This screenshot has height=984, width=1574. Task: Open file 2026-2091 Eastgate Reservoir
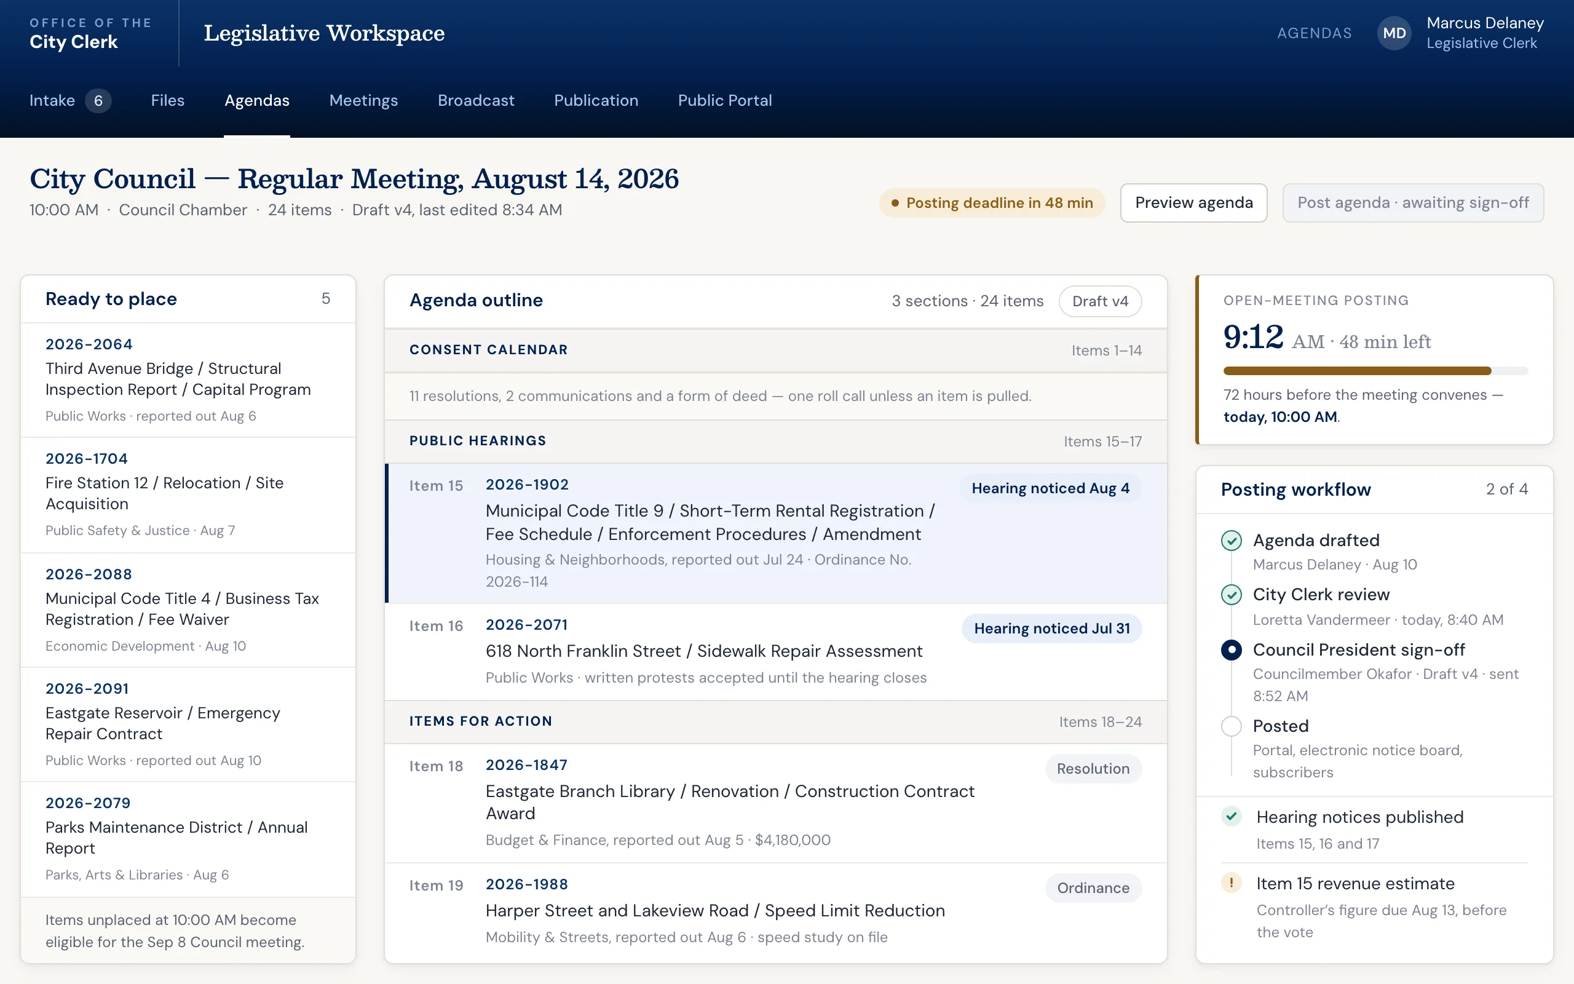click(x=188, y=725)
